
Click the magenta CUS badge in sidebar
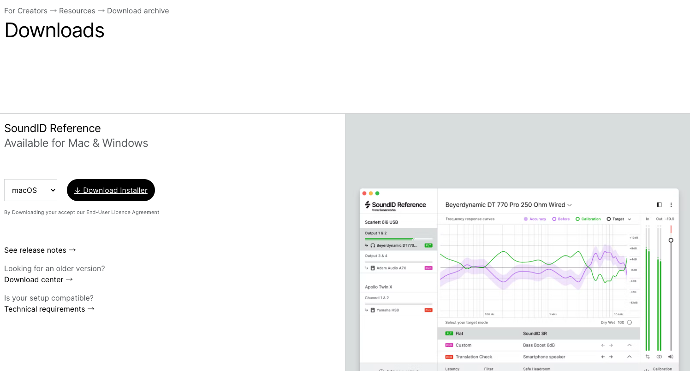point(428,268)
